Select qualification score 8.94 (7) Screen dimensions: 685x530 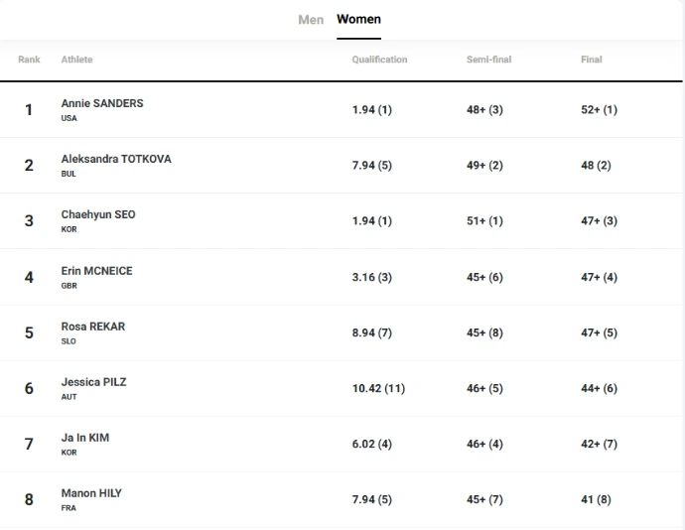point(371,332)
